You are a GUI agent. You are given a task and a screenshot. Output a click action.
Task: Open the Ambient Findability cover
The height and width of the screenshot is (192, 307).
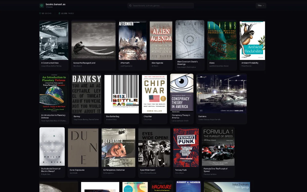252,40
